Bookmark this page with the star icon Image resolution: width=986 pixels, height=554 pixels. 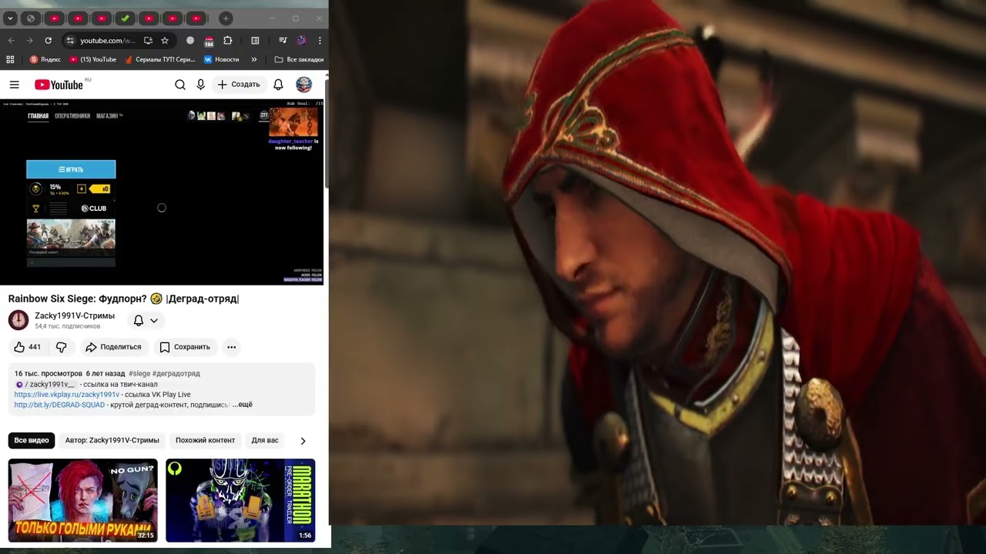(165, 41)
